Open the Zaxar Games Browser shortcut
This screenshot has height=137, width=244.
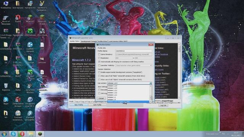tap(18, 102)
